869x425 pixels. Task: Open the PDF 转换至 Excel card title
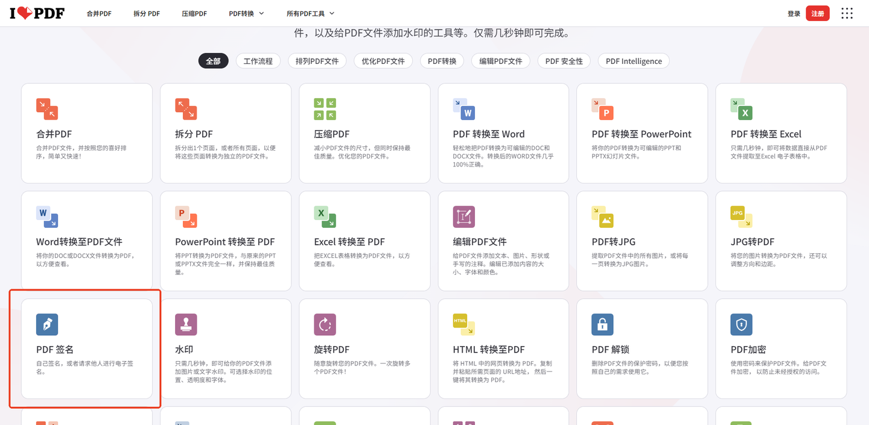(766, 134)
